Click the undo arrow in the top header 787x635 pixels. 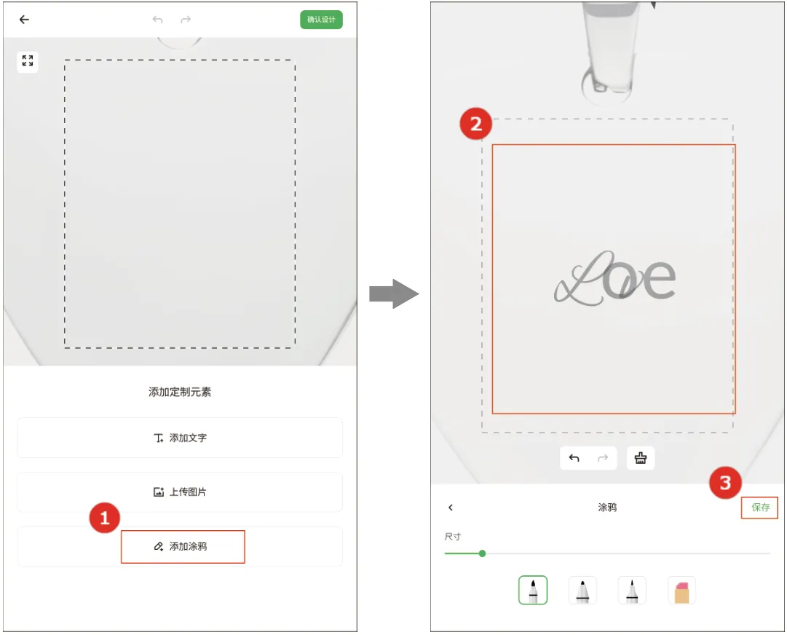tap(157, 20)
